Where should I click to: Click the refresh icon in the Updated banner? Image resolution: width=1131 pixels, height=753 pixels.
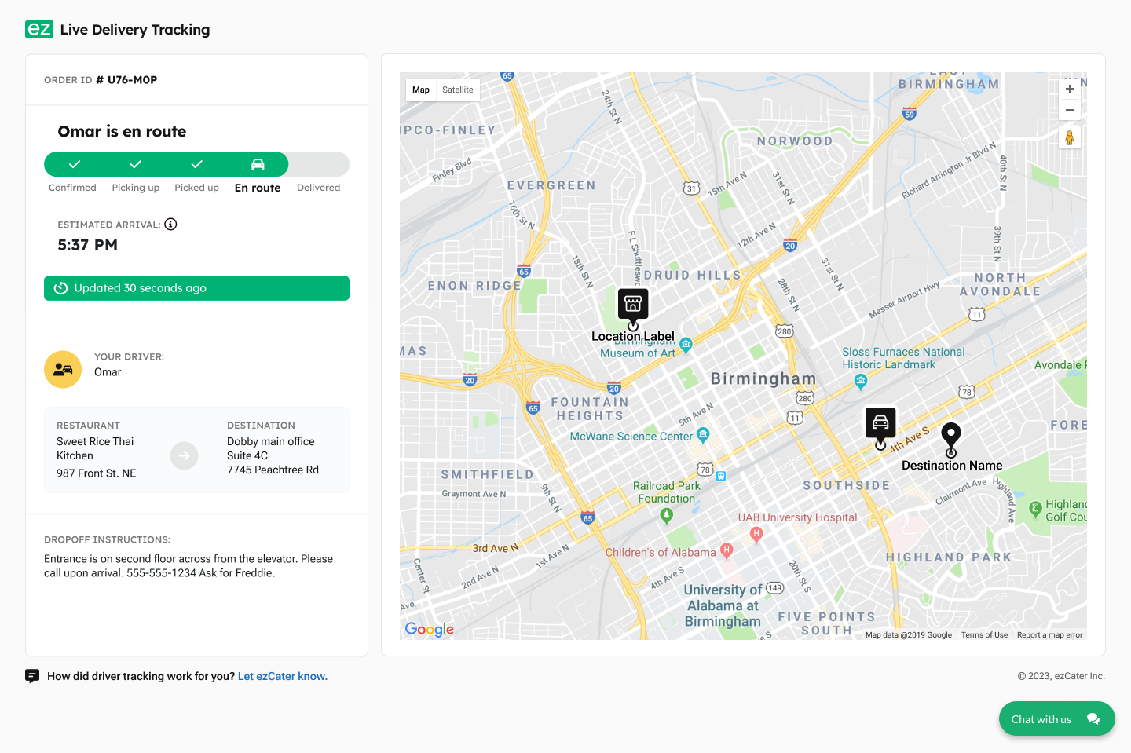coord(60,288)
